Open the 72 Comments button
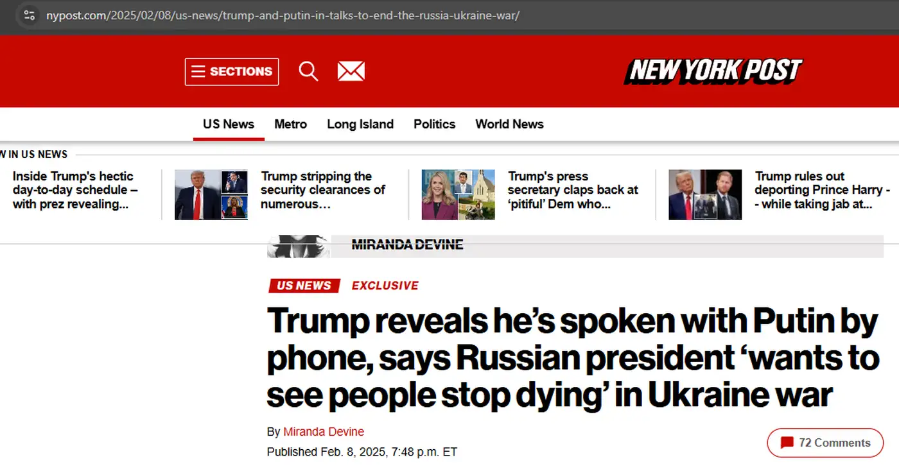 (x=825, y=443)
